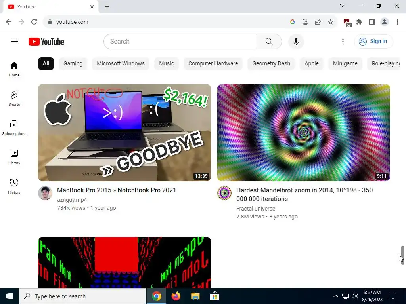The image size is (406, 304).
Task: Show hidden system tray icons
Action: (x=335, y=296)
